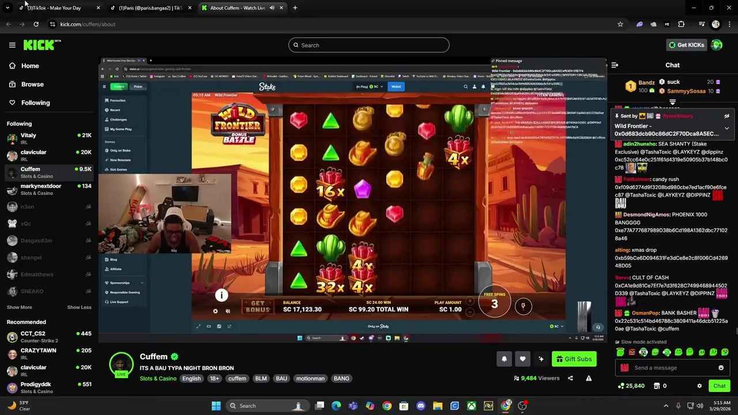The image size is (738, 415).
Task: Open the channel points shop icon
Action: (x=656, y=386)
